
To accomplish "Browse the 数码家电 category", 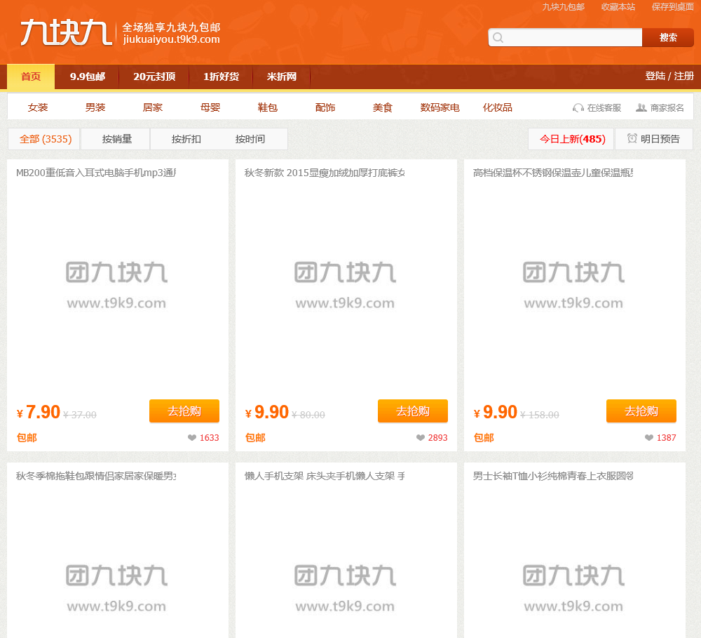I will (x=440, y=107).
